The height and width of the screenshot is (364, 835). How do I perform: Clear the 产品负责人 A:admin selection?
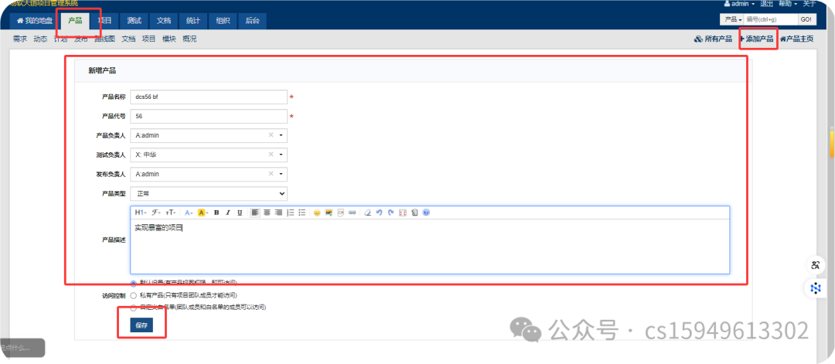271,135
